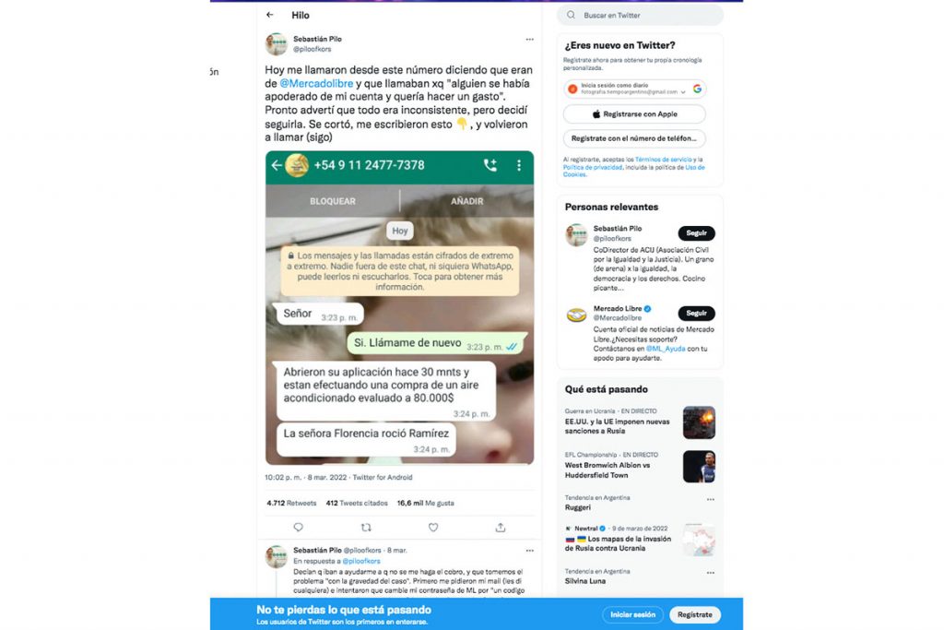Open the share icon under the tweet
The width and height of the screenshot is (944, 630).
click(501, 527)
